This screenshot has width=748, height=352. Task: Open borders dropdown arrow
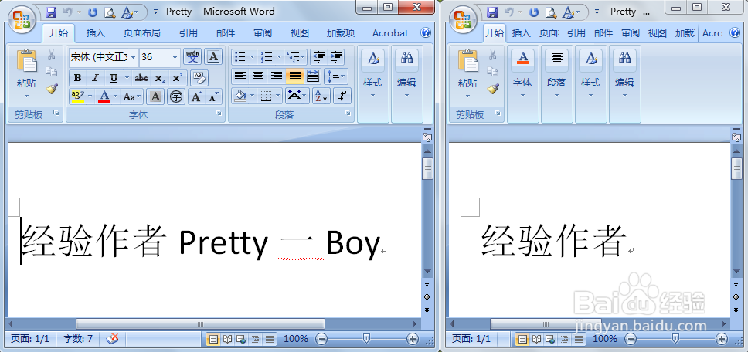point(278,96)
